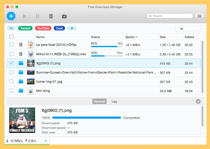Screen dimensions: 210x149
Task: Sort by the Added column header
Action: point(189,37)
